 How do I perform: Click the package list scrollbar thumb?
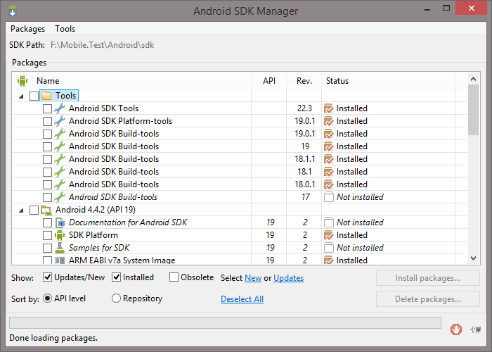point(473,110)
